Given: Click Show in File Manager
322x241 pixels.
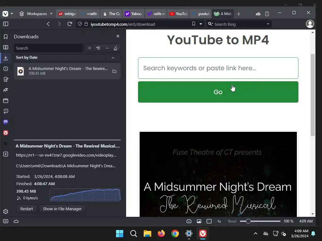Looking at the screenshot, I should click(x=62, y=209).
